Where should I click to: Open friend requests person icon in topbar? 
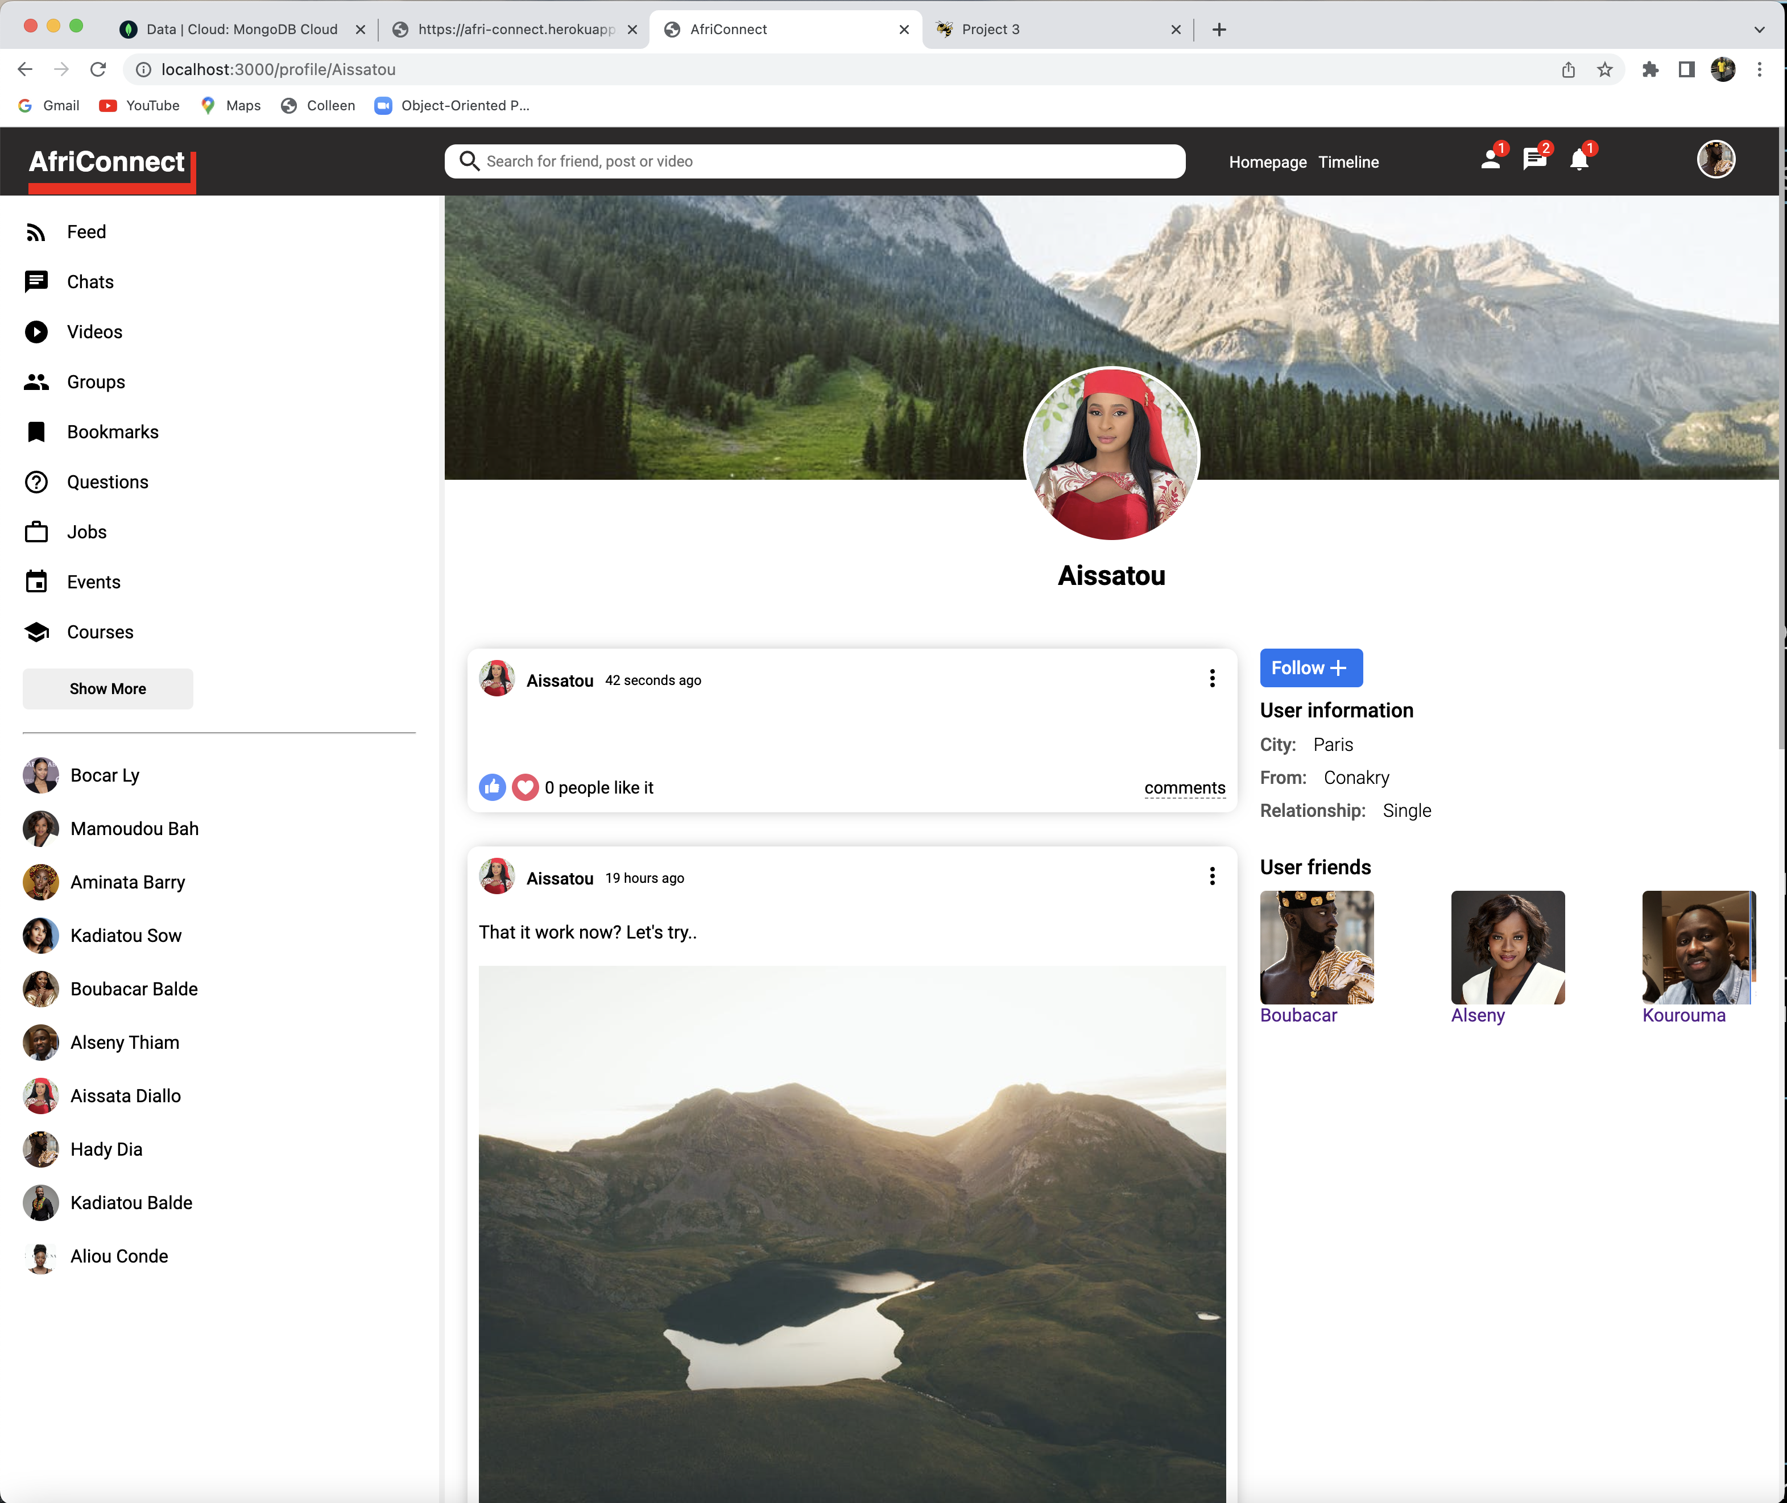coord(1490,159)
